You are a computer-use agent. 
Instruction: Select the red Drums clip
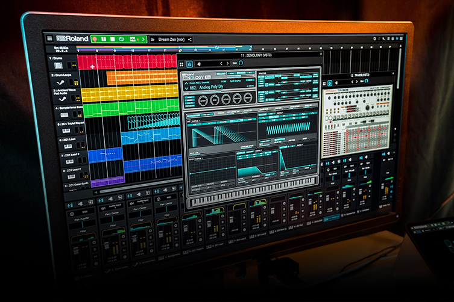[x=127, y=61]
